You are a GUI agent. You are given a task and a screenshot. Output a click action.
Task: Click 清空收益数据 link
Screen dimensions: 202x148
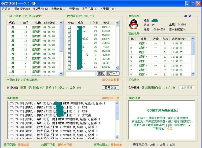(111, 80)
